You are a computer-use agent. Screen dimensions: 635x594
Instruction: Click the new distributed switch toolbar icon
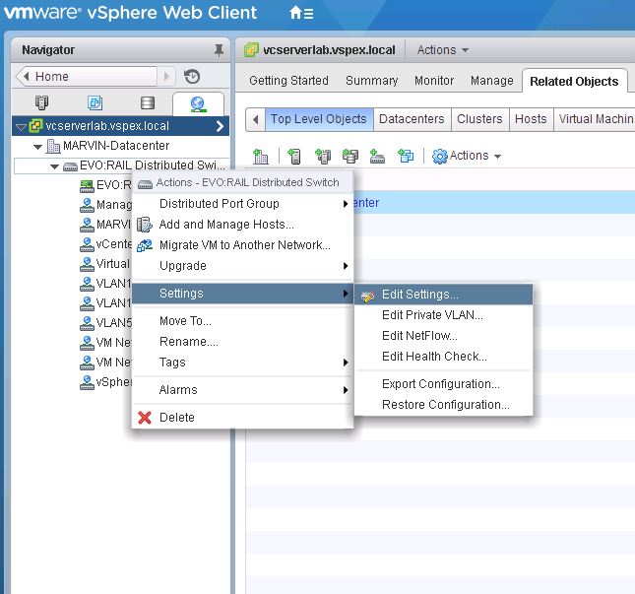(x=377, y=156)
